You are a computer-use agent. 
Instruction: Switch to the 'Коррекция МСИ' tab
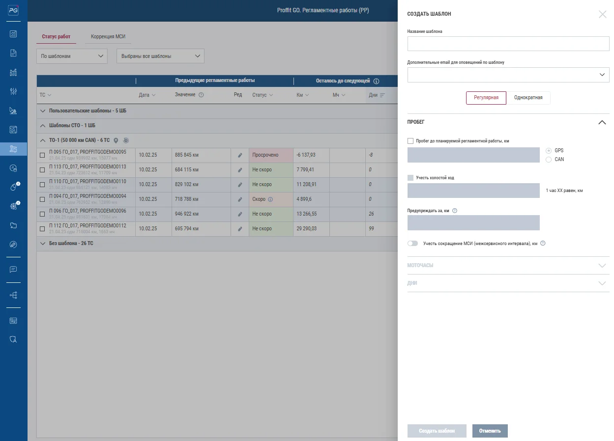[x=108, y=37]
